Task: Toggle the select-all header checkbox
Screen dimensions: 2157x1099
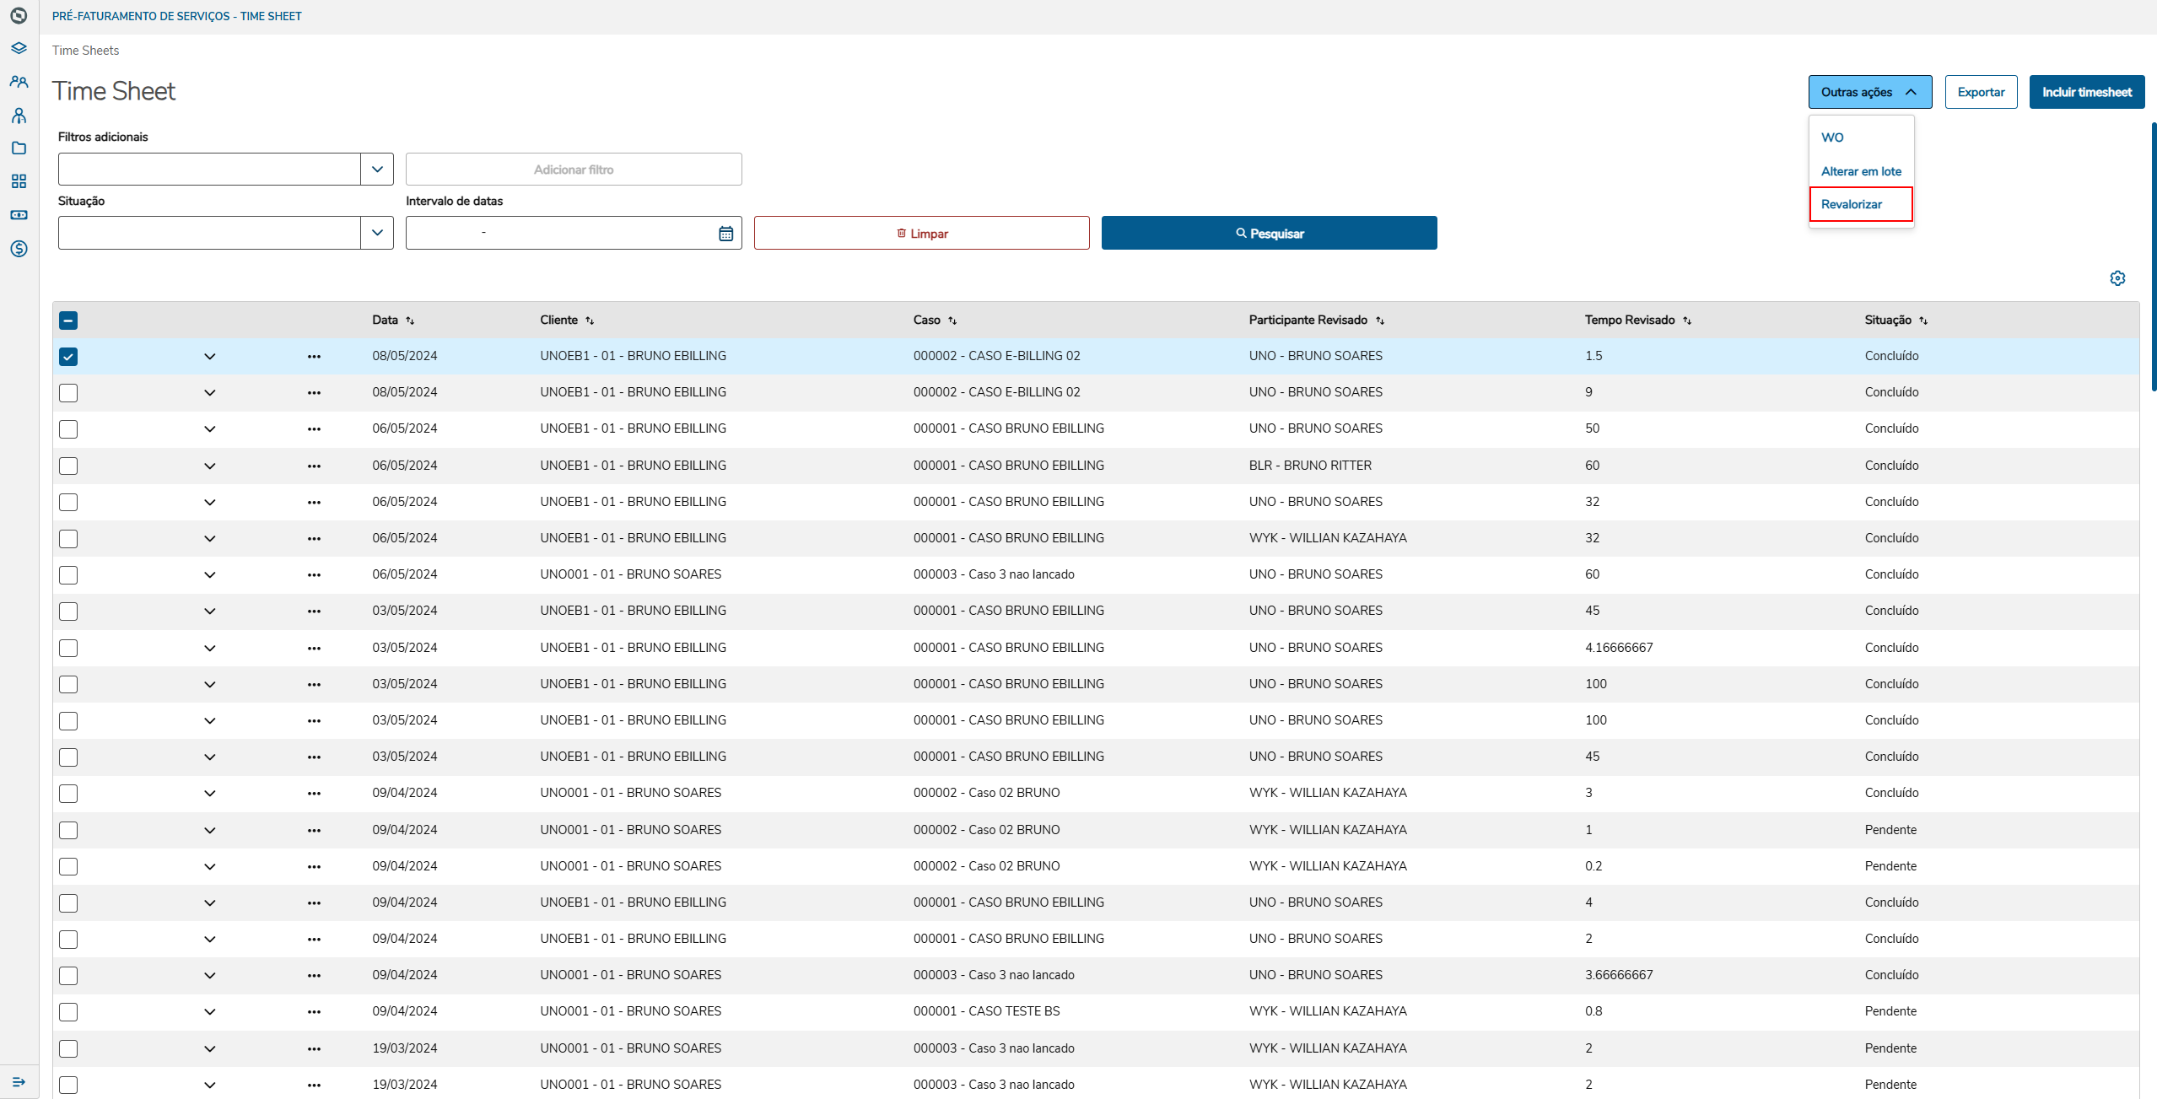Action: tap(68, 321)
